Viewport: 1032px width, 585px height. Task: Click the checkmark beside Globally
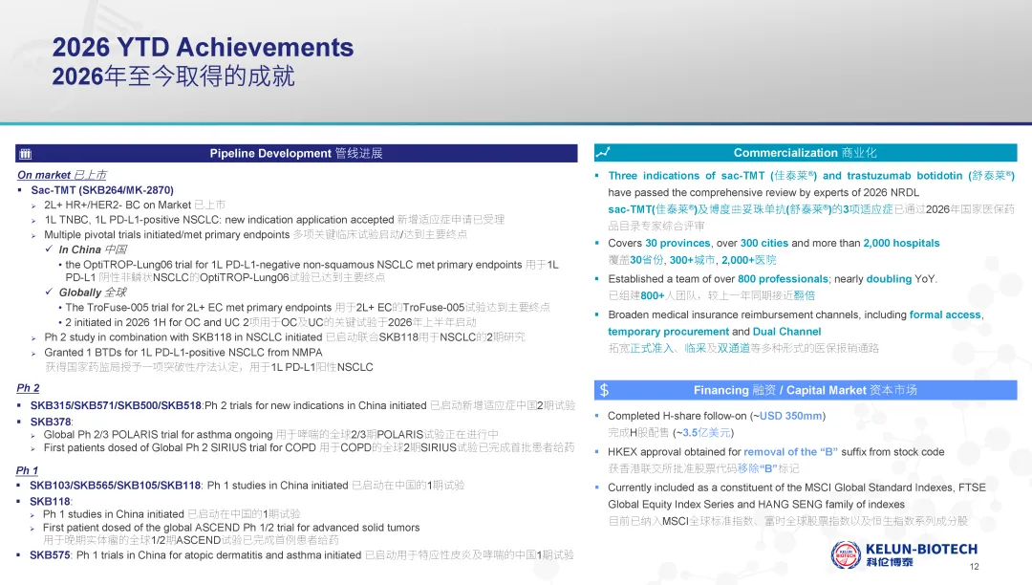tap(49, 292)
